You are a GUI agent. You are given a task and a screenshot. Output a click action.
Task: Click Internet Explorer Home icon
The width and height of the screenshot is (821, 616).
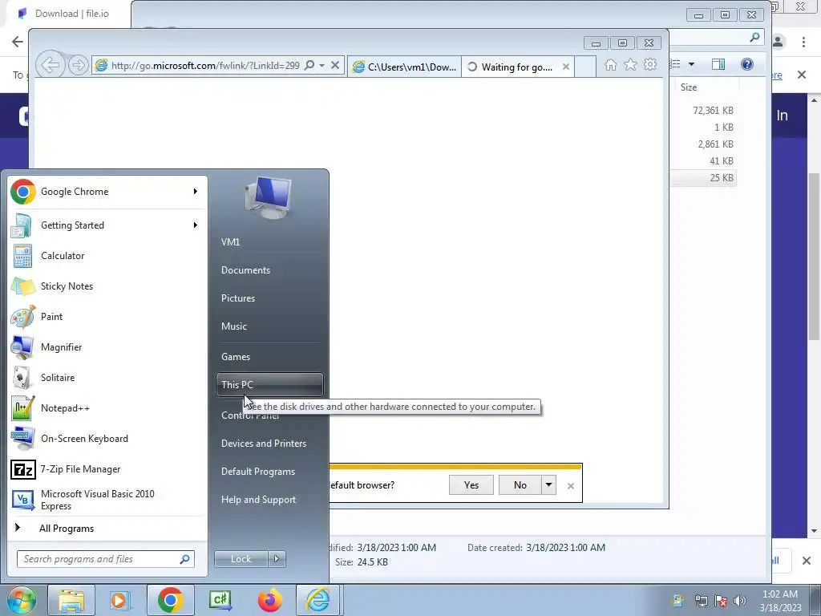(610, 65)
